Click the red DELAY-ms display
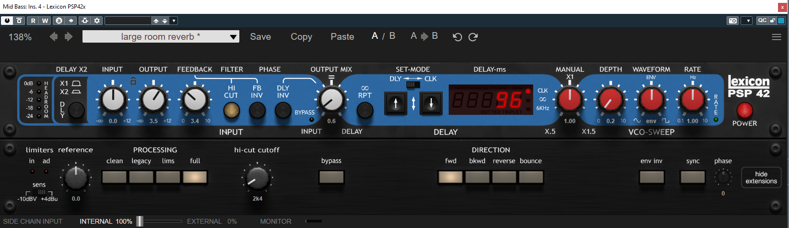 tap(491, 100)
